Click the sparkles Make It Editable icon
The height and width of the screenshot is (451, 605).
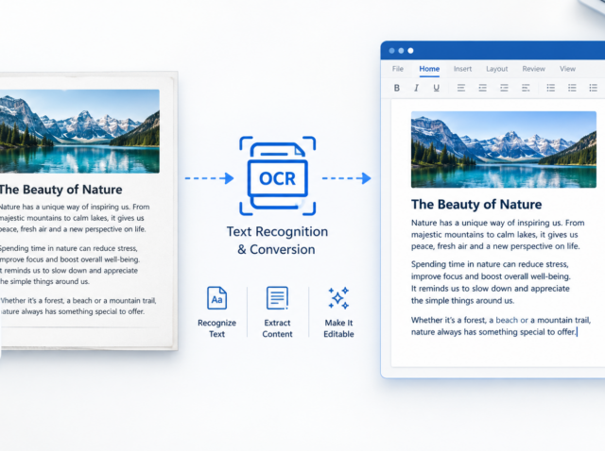pyautogui.click(x=338, y=298)
